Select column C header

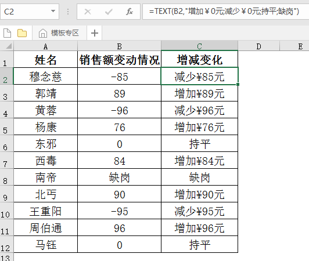[x=199, y=46]
